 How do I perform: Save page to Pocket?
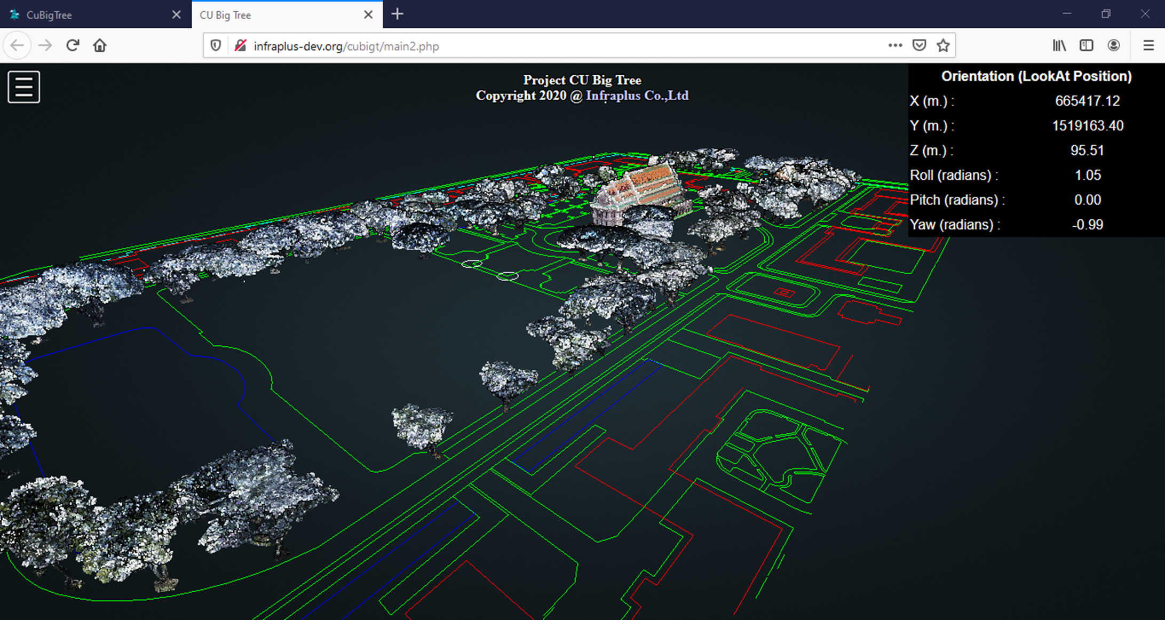click(919, 46)
